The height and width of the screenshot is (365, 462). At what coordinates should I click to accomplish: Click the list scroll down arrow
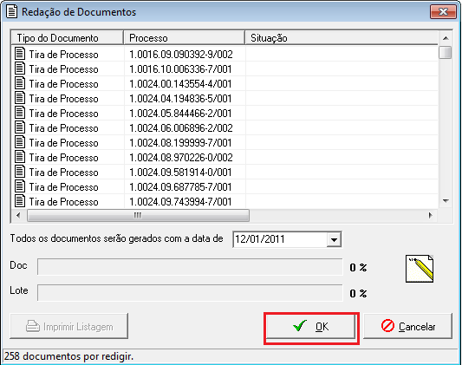pyautogui.click(x=446, y=201)
